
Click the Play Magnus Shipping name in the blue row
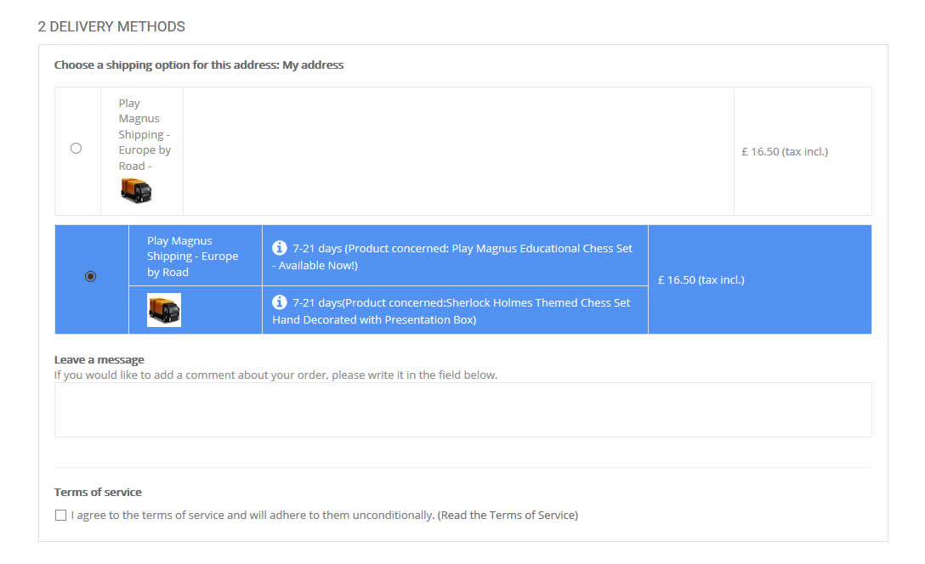point(192,256)
